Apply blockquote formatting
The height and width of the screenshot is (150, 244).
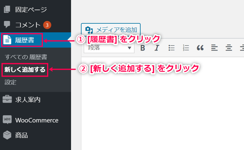(x=200, y=48)
